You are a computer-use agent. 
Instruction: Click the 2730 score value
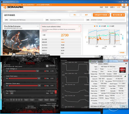click(65, 35)
